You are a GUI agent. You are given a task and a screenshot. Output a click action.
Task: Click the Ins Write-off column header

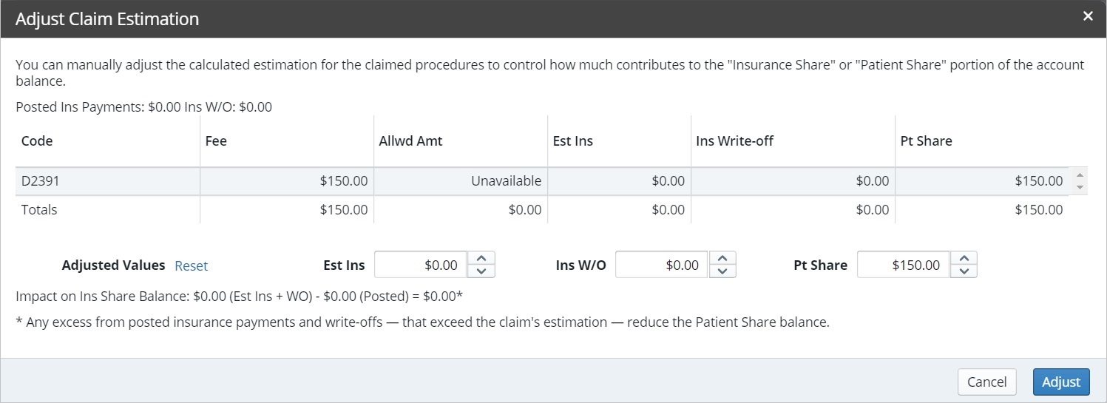coord(734,140)
